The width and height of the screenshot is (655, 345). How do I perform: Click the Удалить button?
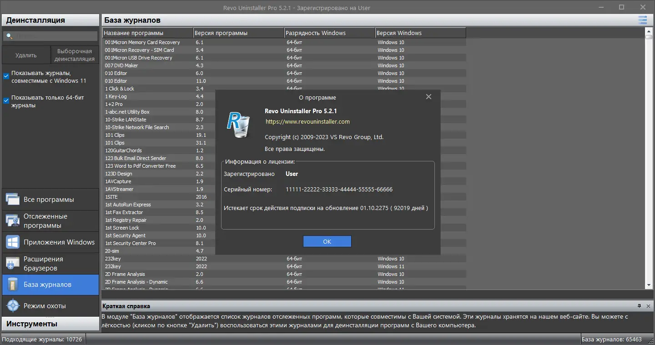tap(26, 55)
